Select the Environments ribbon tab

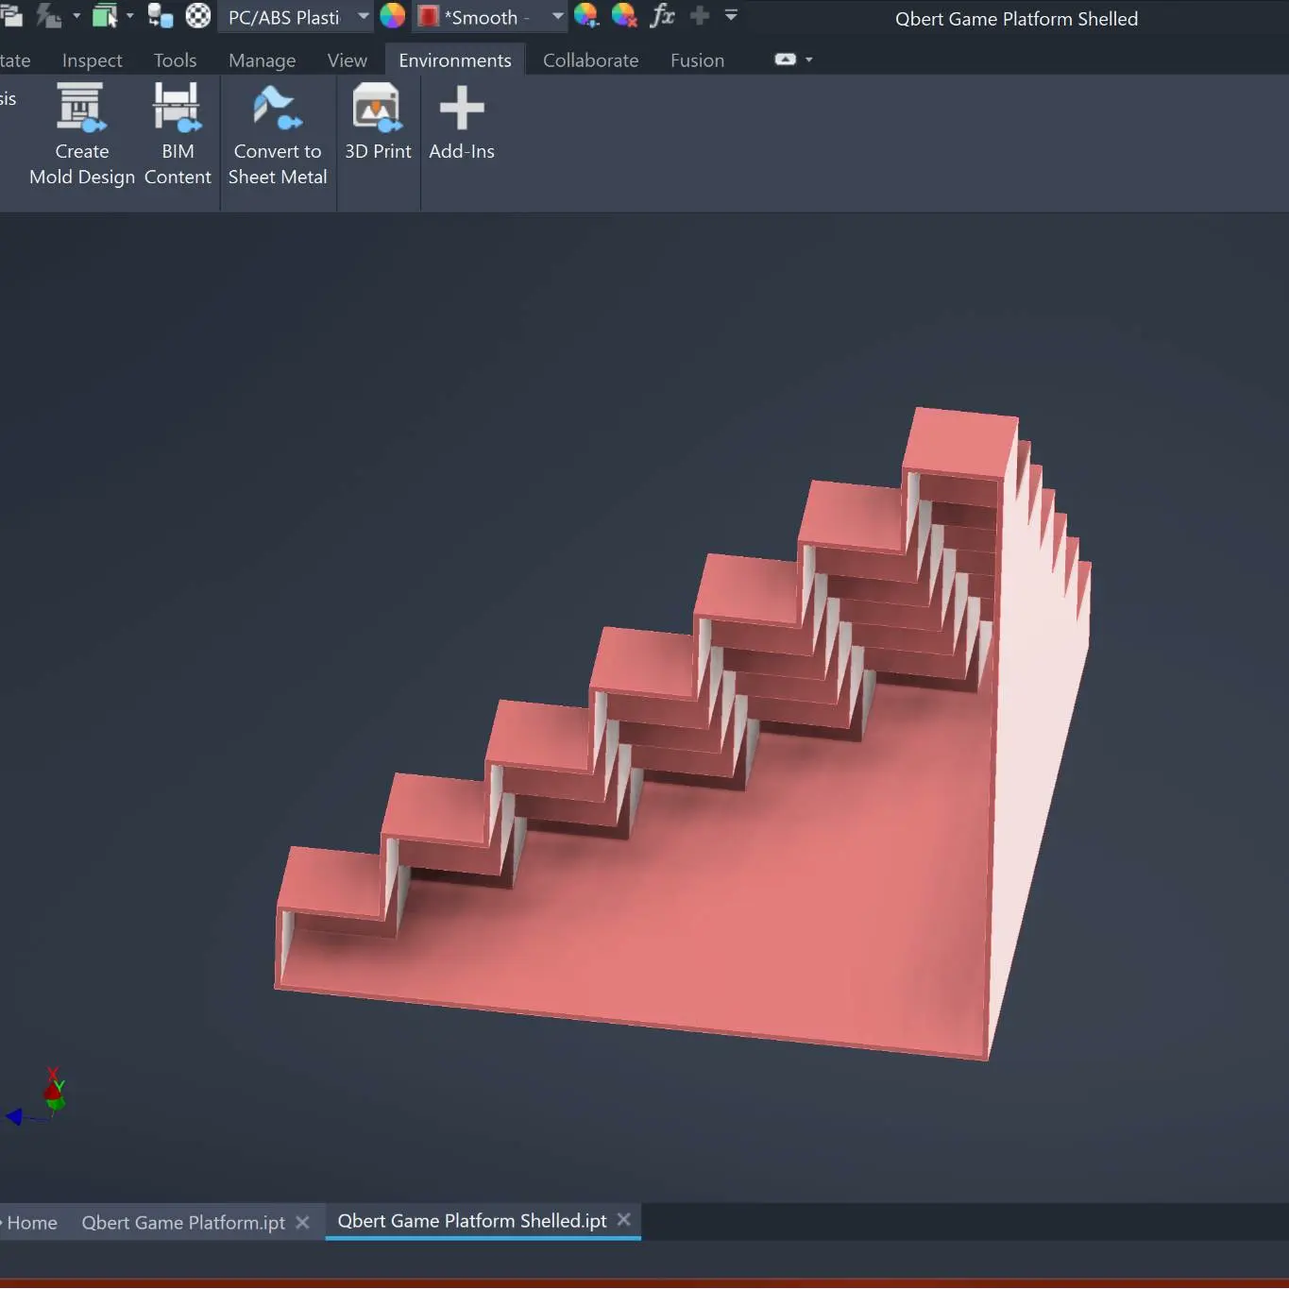(x=455, y=60)
